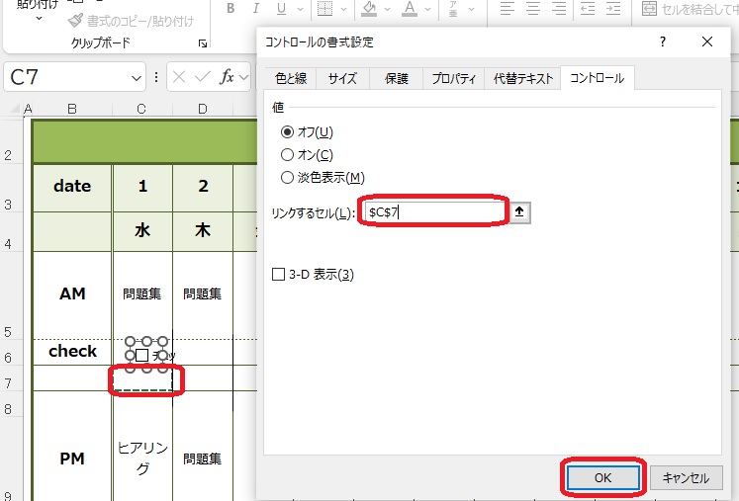Enable the 3-D 表示 checkbox

coord(278,275)
